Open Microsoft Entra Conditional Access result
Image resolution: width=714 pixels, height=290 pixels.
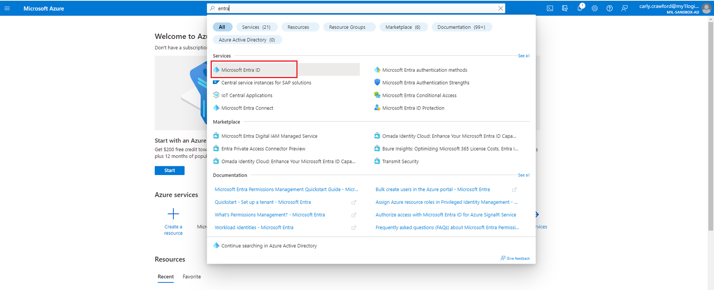419,95
